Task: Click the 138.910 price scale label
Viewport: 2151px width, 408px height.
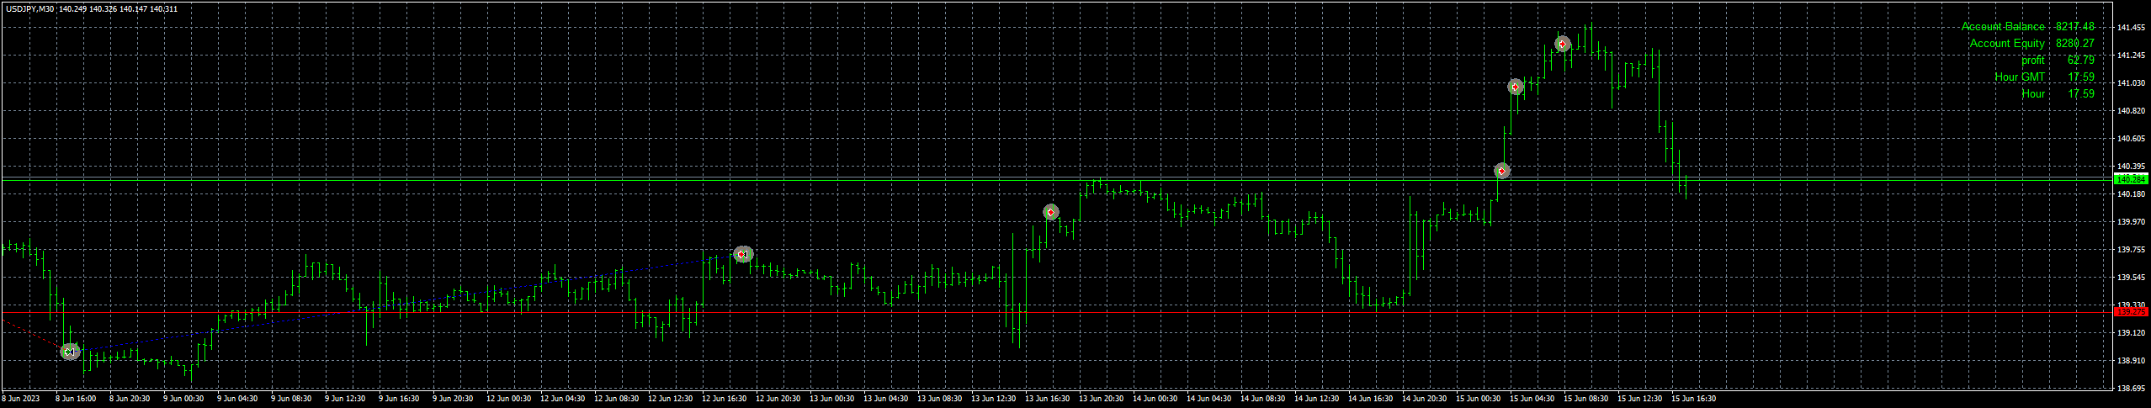Action: coord(2130,361)
